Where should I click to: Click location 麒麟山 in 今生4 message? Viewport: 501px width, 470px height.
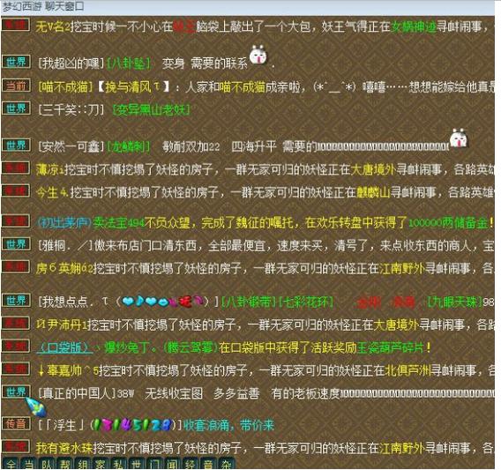(x=373, y=192)
